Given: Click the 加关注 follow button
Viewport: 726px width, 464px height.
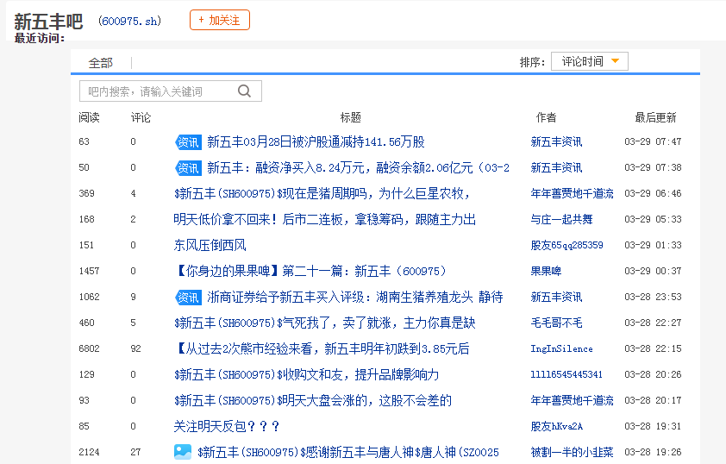Looking at the screenshot, I should (x=219, y=20).
